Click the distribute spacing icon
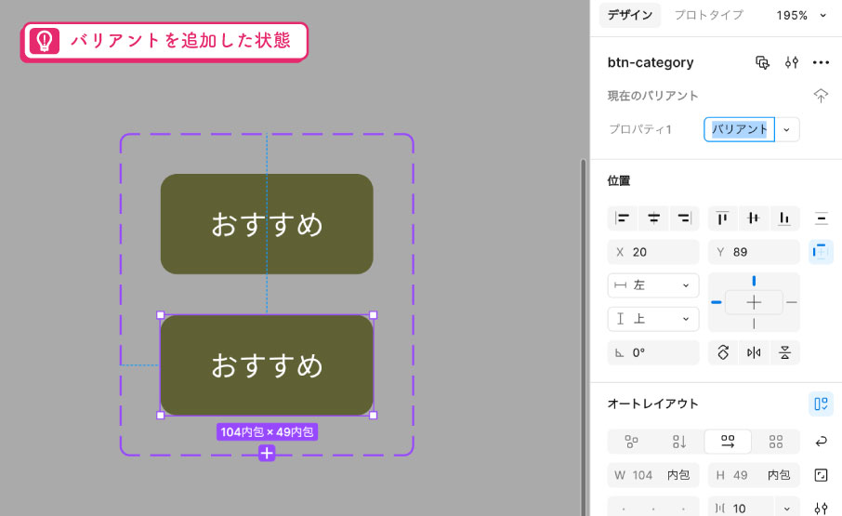The width and height of the screenshot is (842, 516). click(821, 218)
